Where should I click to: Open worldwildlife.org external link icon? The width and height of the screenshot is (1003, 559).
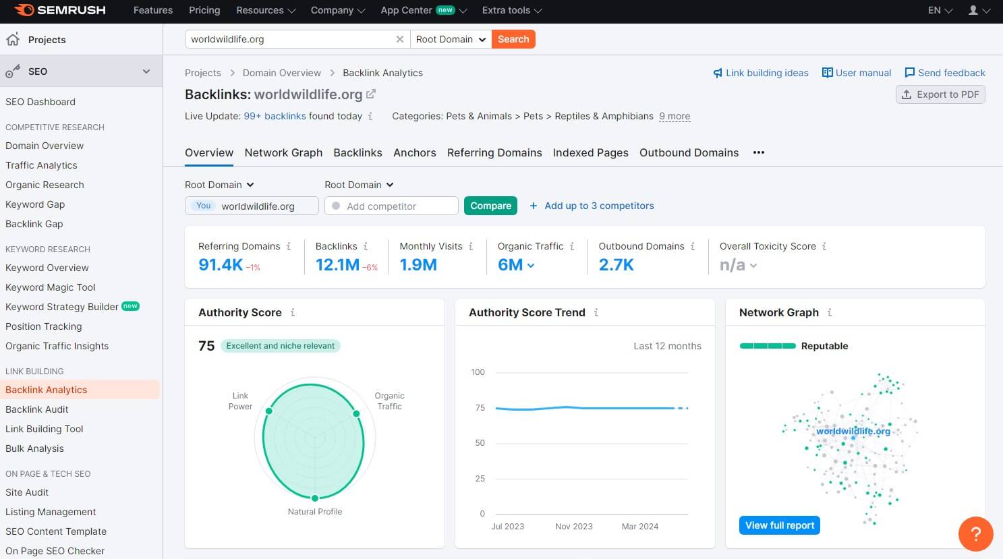pos(370,94)
